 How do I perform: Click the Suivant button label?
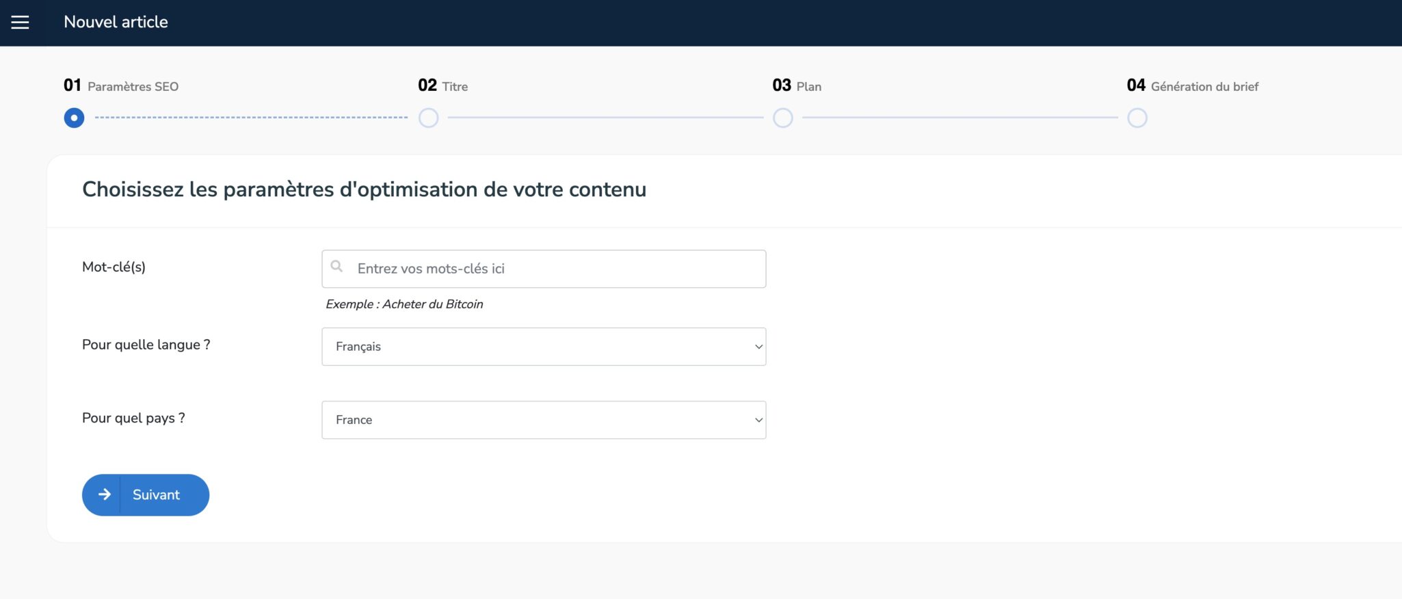tap(156, 494)
